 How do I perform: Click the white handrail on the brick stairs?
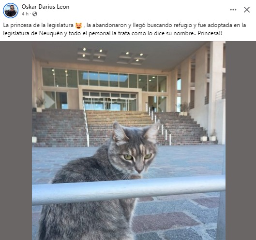coord(86,123)
